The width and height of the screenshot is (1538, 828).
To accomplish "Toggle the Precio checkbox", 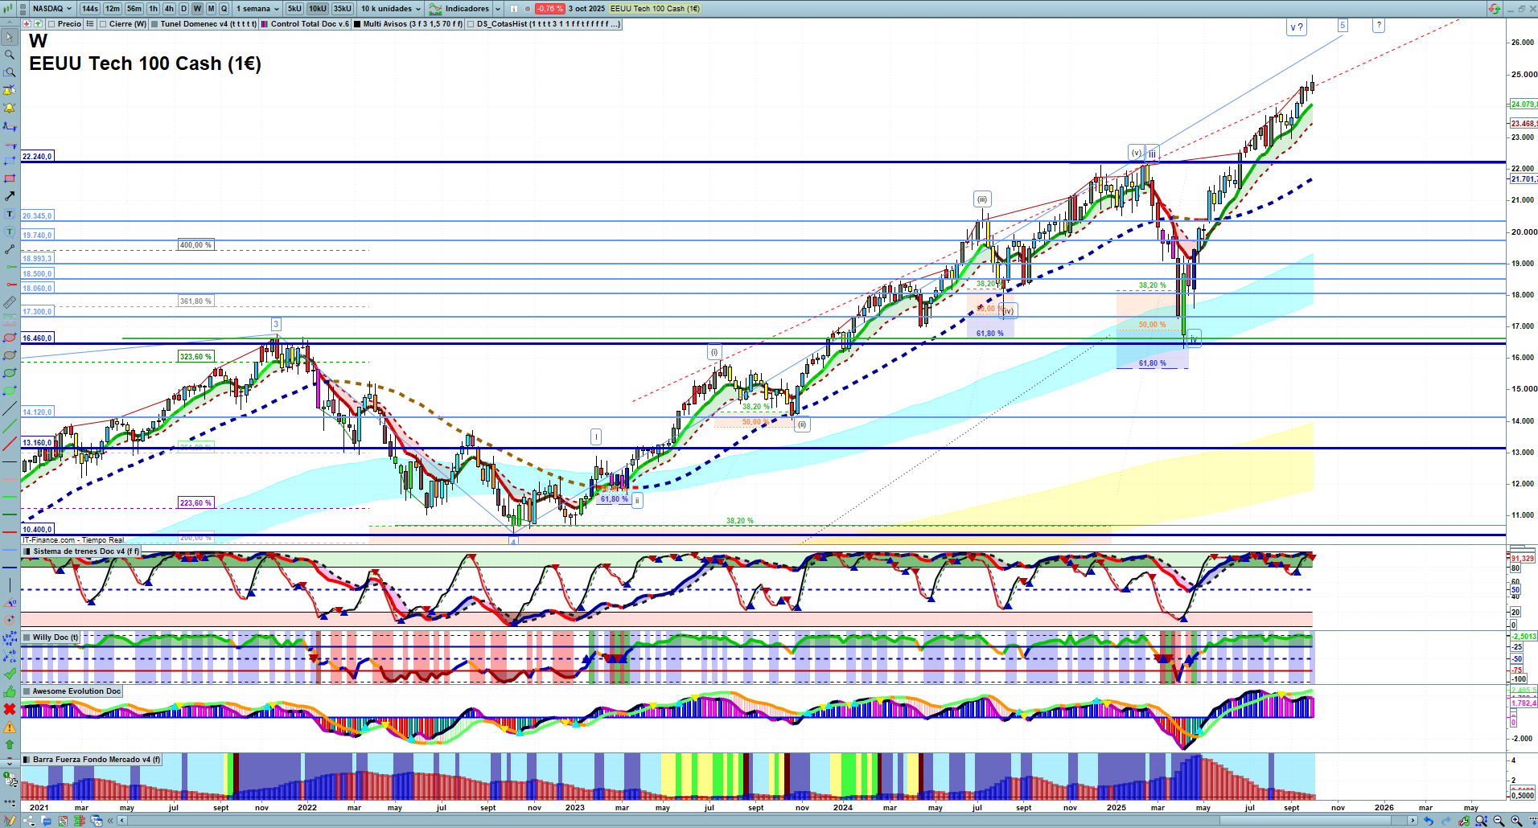I will tap(51, 24).
